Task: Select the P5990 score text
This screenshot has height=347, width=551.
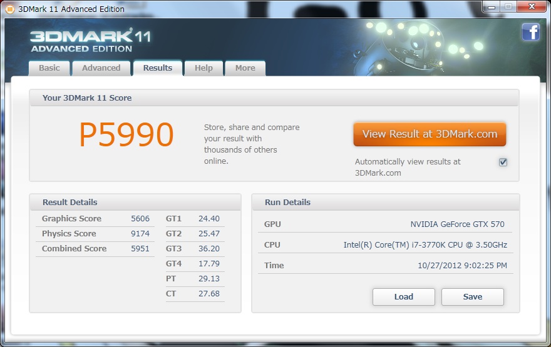Action: 126,134
